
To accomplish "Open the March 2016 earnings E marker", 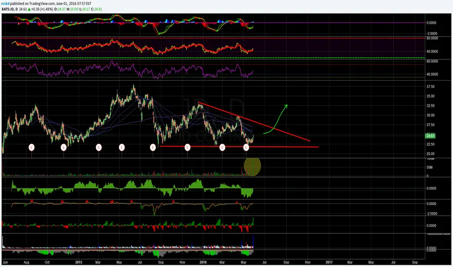I will pyautogui.click(x=222, y=148).
